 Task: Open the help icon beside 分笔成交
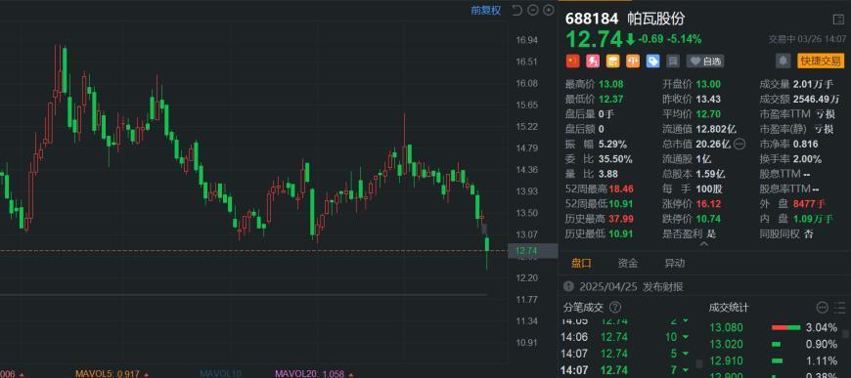click(615, 308)
